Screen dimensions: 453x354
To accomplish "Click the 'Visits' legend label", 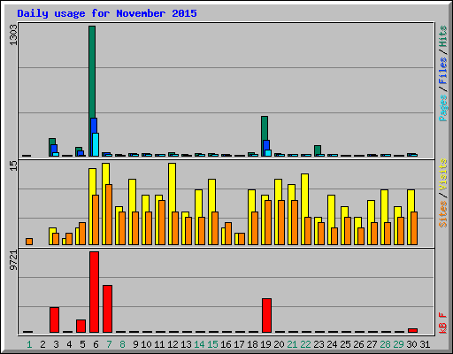I will point(443,174).
